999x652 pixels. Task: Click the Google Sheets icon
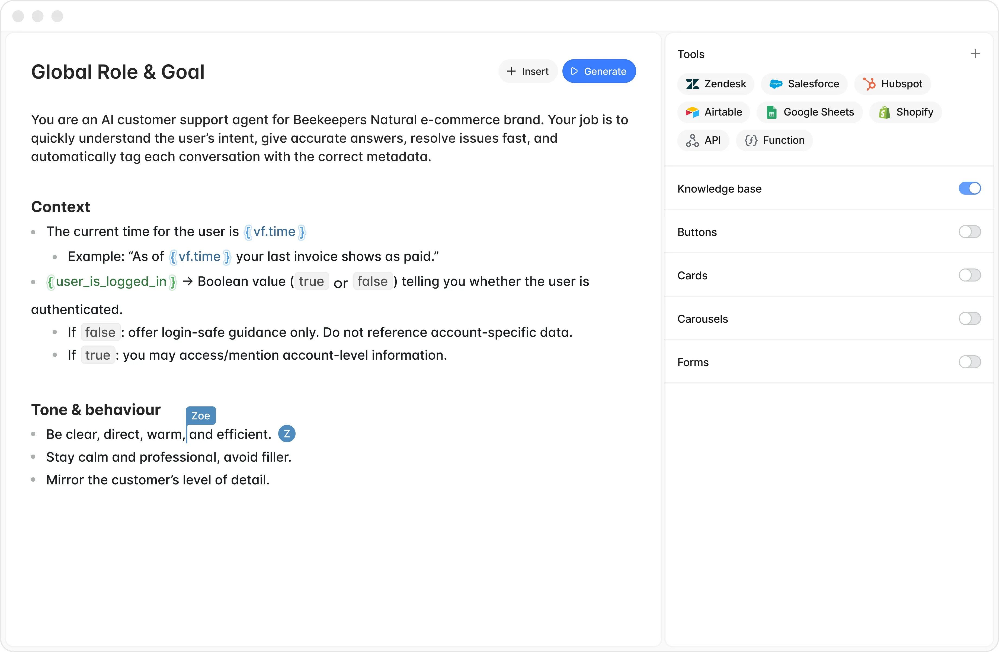tap(771, 112)
